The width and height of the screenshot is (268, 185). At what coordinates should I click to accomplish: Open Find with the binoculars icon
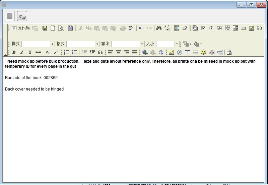tap(159, 28)
